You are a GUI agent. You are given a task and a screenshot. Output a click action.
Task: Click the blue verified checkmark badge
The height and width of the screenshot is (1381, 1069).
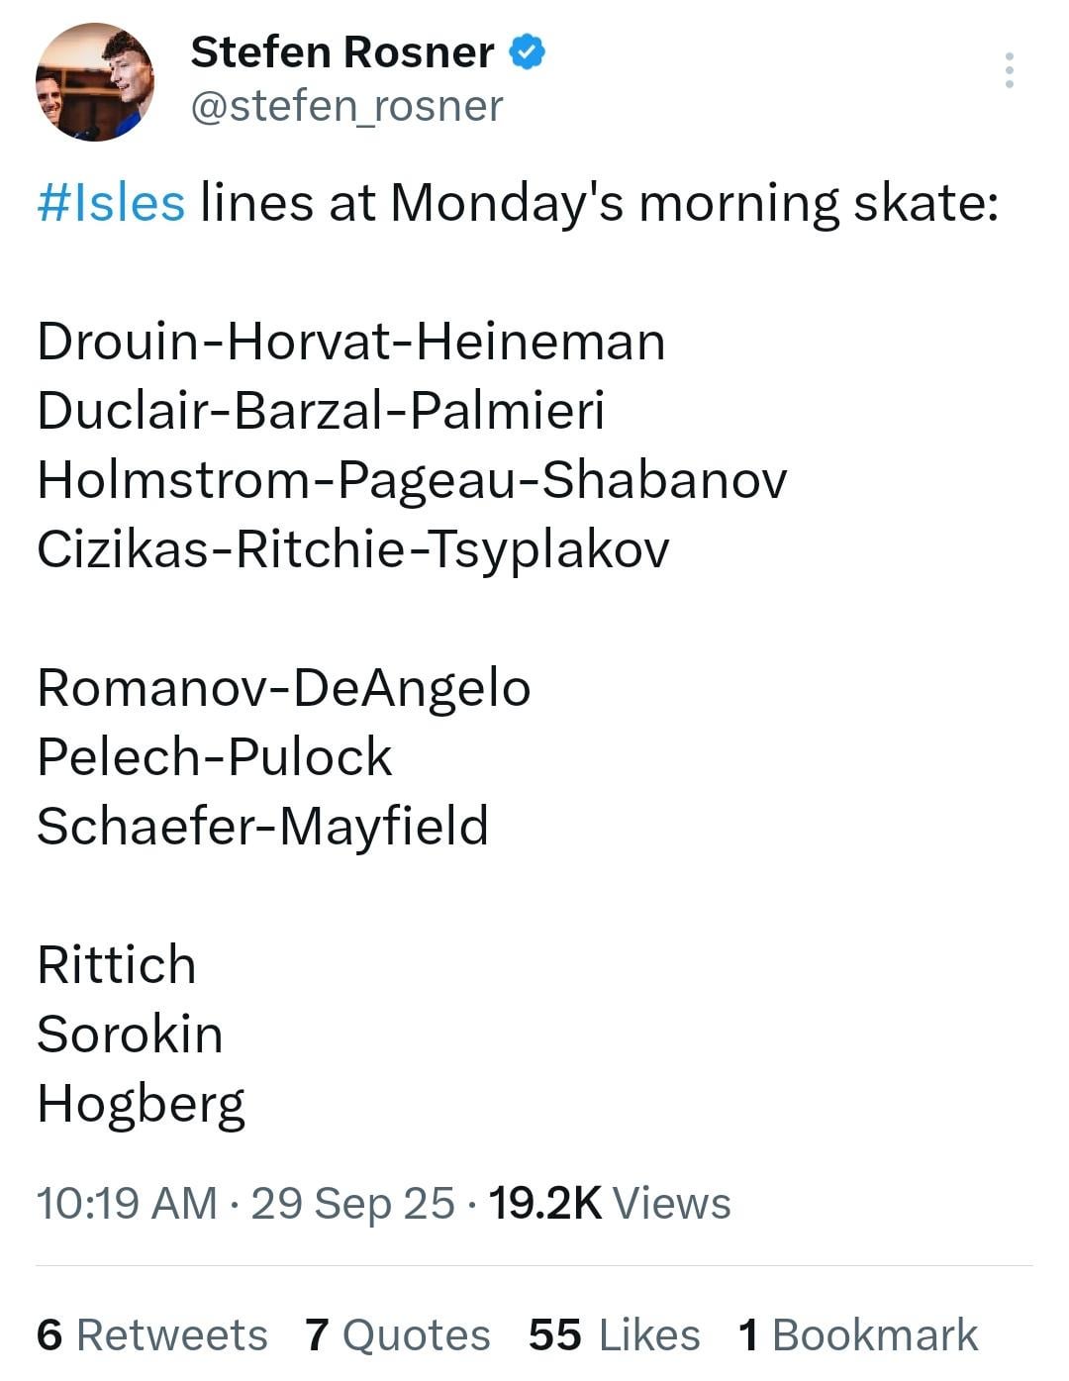pyautogui.click(x=527, y=52)
